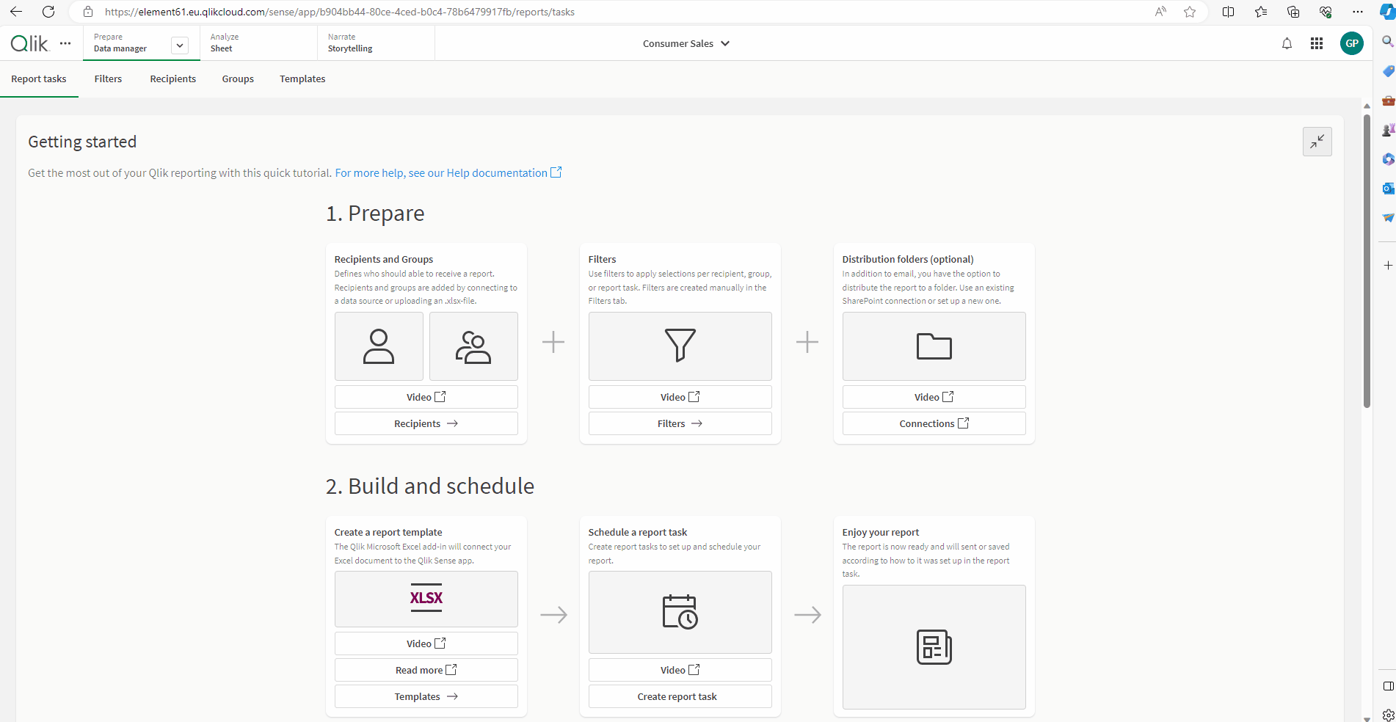Image resolution: width=1396 pixels, height=722 pixels.
Task: Click the distribution folder icon tile
Action: 934,346
